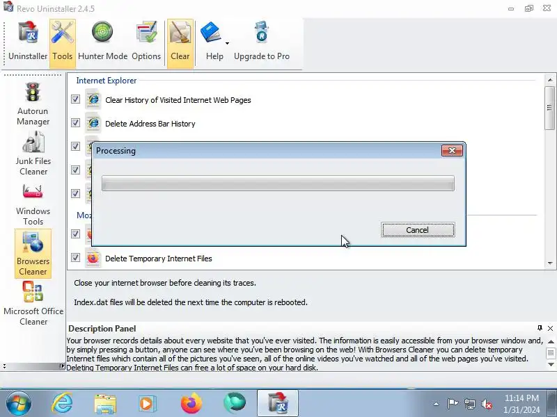
Task: Open Action Center flag icon
Action: pyautogui.click(x=453, y=404)
